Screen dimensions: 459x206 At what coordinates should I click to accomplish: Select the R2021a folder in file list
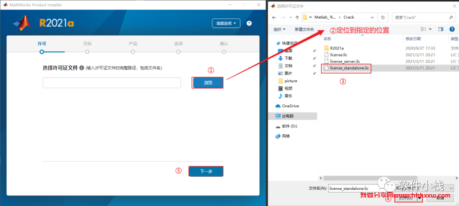[337, 48]
